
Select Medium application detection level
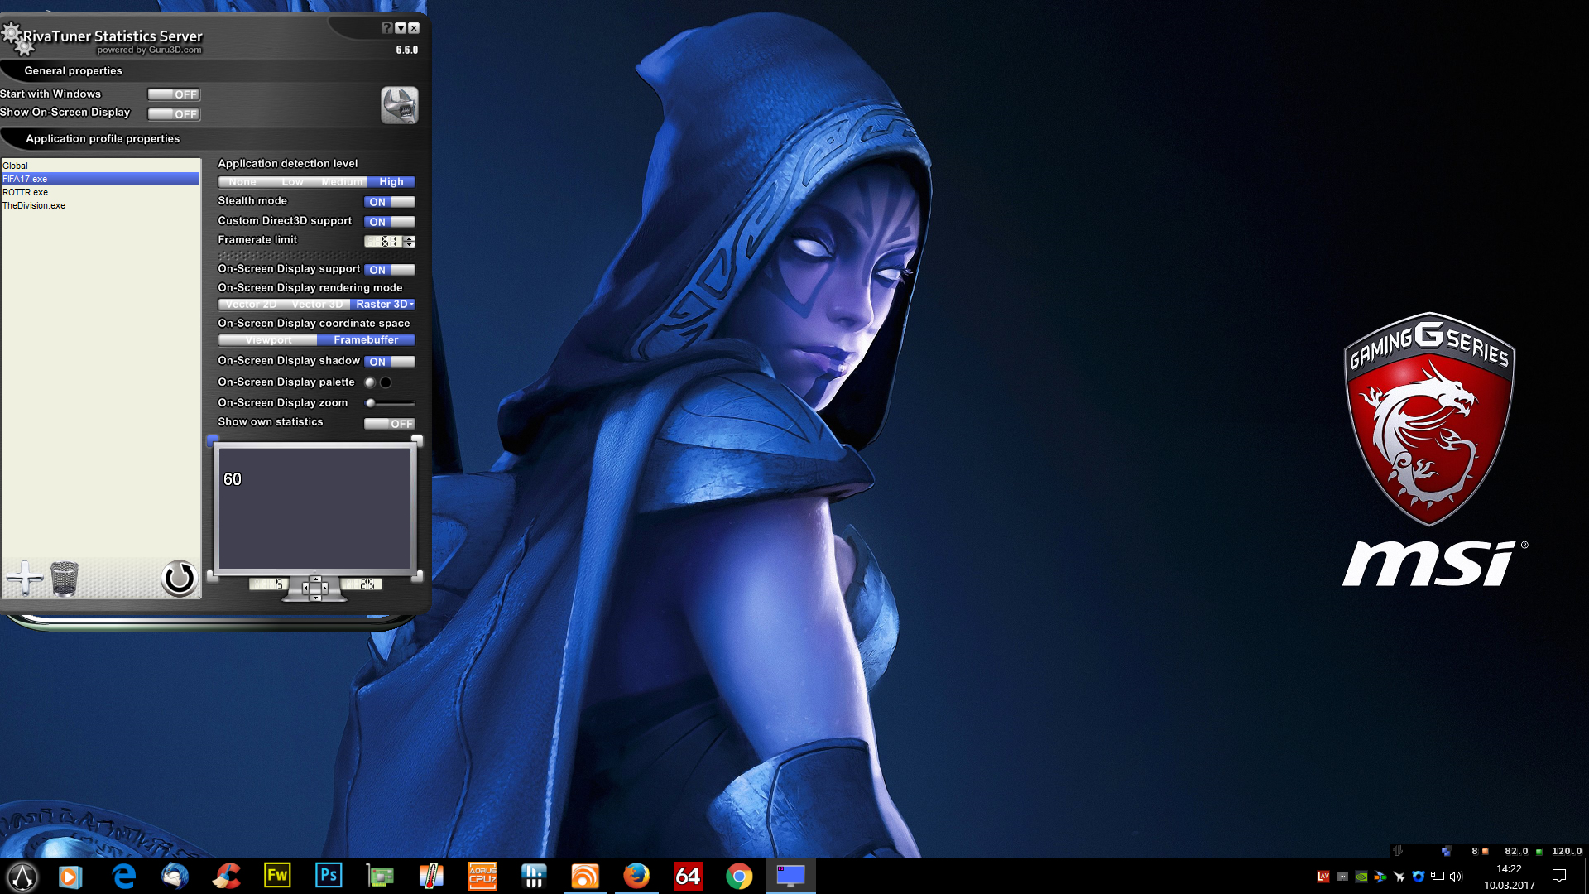(342, 182)
